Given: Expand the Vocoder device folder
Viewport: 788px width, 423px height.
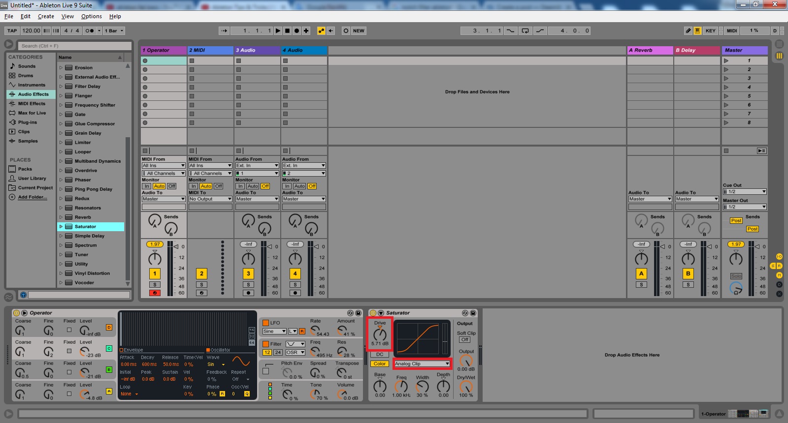Looking at the screenshot, I should click(x=61, y=282).
